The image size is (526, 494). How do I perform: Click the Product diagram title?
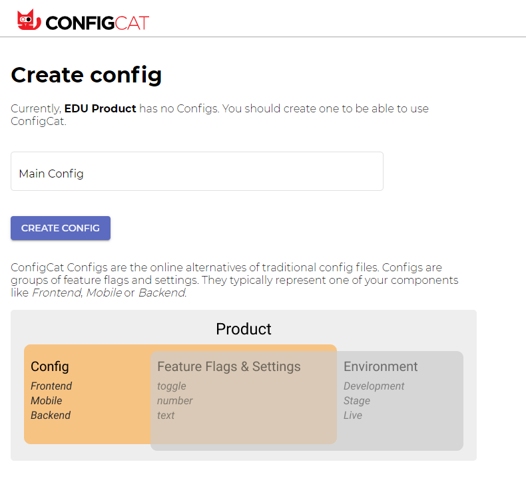(244, 329)
